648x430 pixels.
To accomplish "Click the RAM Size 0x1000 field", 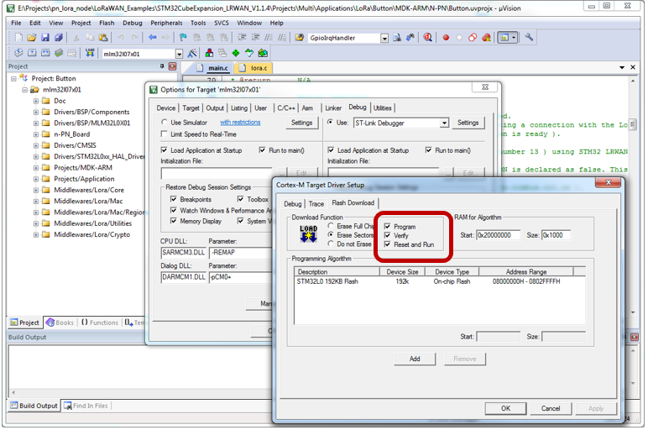I will pos(556,235).
